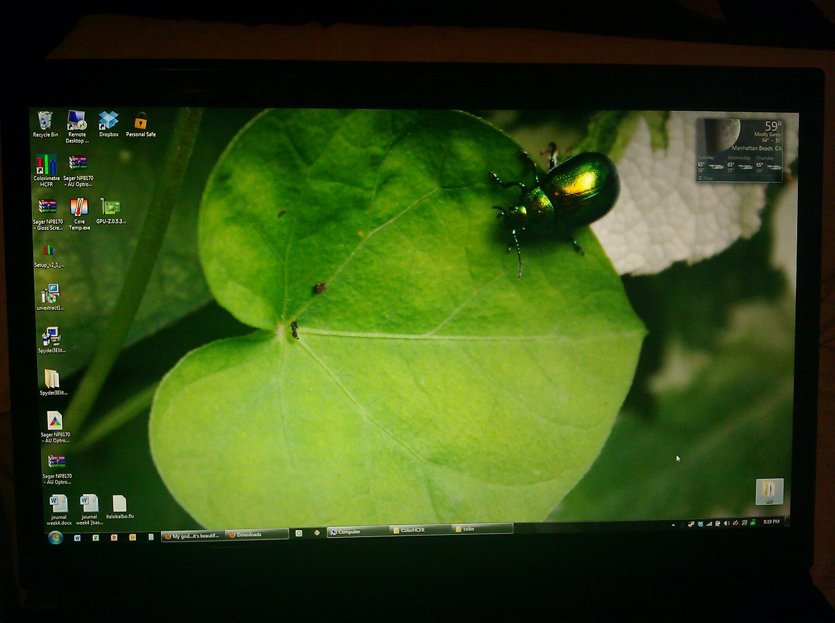Open the Personal Safe icon
This screenshot has width=835, height=623.
pos(140,125)
